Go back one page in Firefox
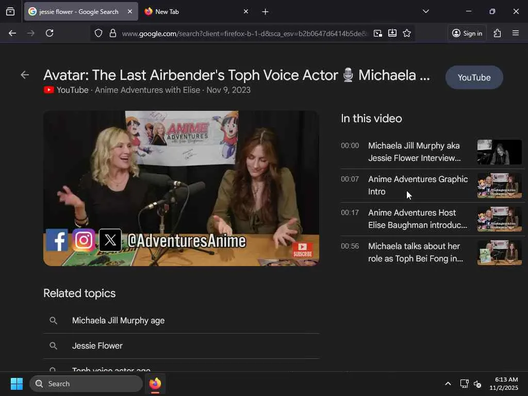The width and height of the screenshot is (528, 396). point(12,33)
